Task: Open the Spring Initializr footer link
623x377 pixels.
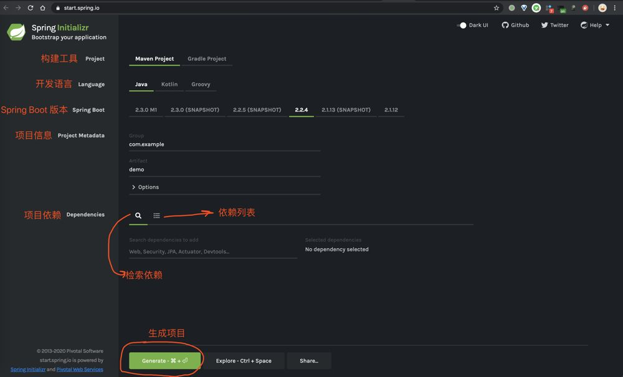Action: click(28, 370)
